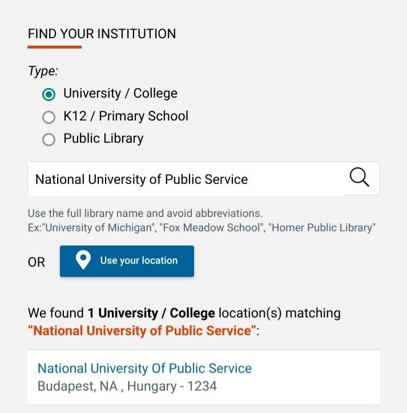
Task: Select the University / College radio button
Action: pyautogui.click(x=49, y=95)
